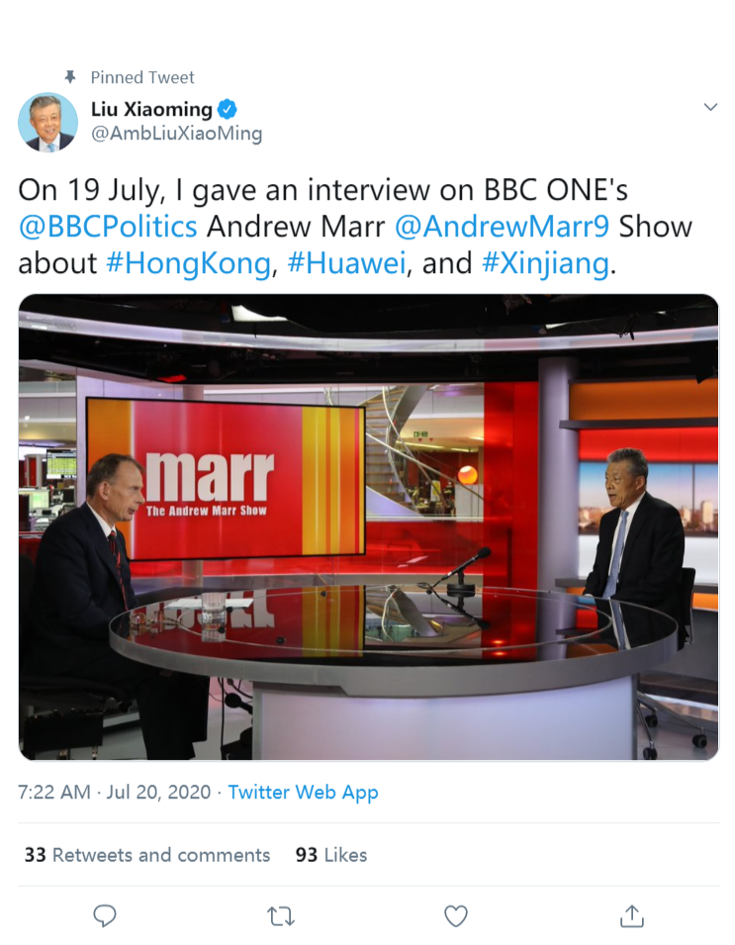Follow the #Huawei hashtag
The height and width of the screenshot is (945, 735).
[x=346, y=263]
